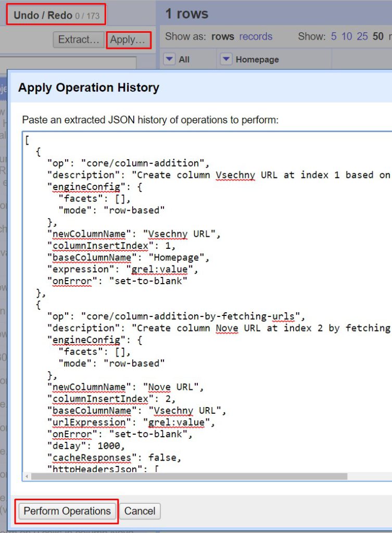Click the "core/column-addition-by-fetching-urls" text
This screenshot has width=392, height=533.
coord(191,316)
